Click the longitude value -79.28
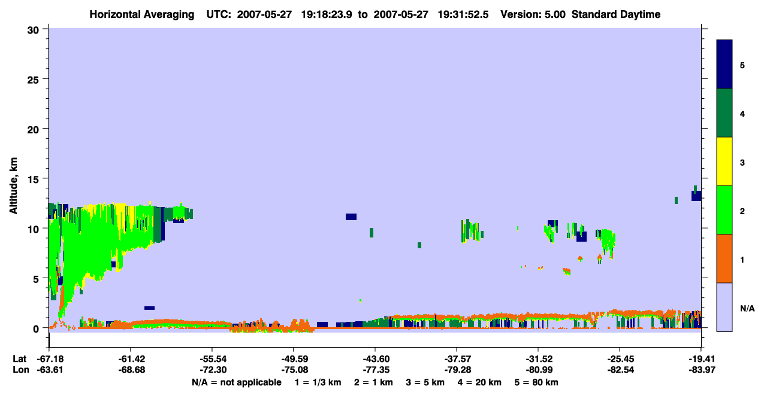Image resolution: width=779 pixels, height=399 pixels. pos(457,370)
